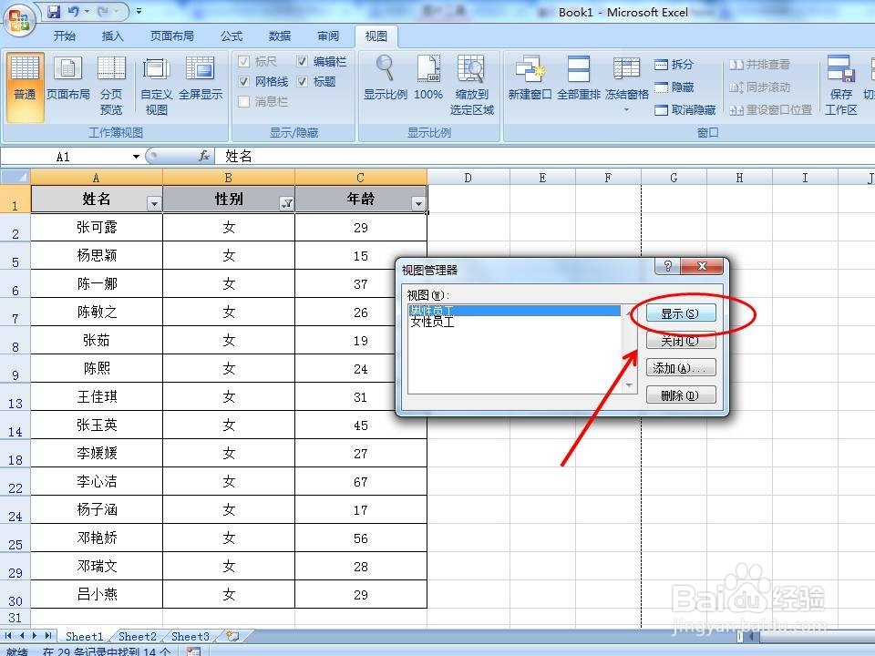Select 女性员工 in the views list

(430, 323)
